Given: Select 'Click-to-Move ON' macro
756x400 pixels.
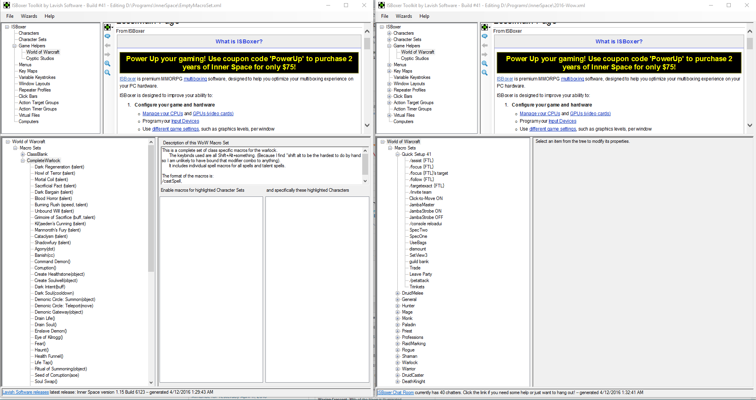Looking at the screenshot, I should click(x=426, y=198).
